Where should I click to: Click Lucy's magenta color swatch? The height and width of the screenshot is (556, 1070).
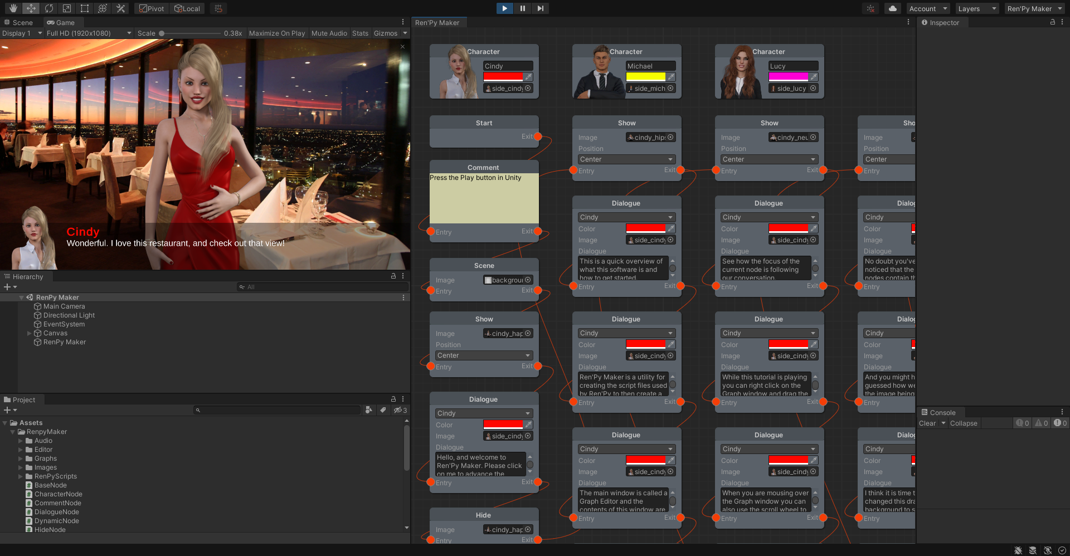788,77
